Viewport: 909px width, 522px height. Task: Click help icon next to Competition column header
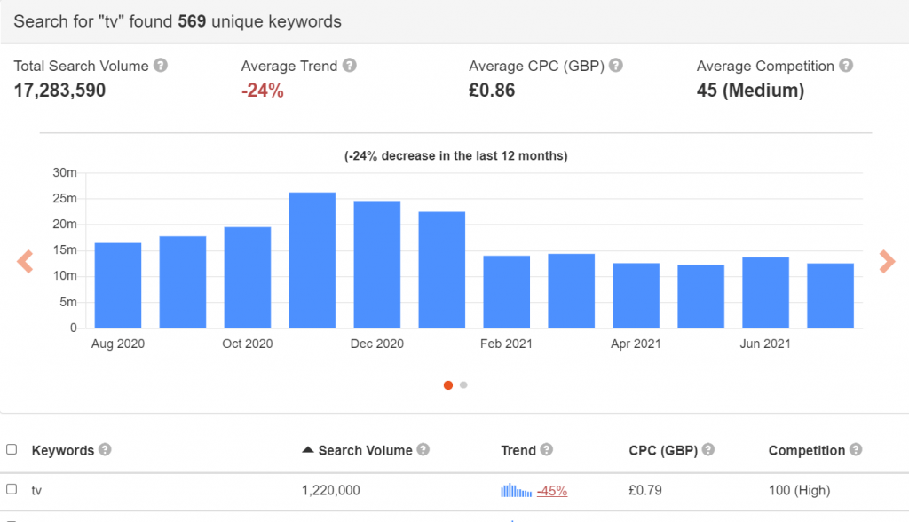click(856, 450)
